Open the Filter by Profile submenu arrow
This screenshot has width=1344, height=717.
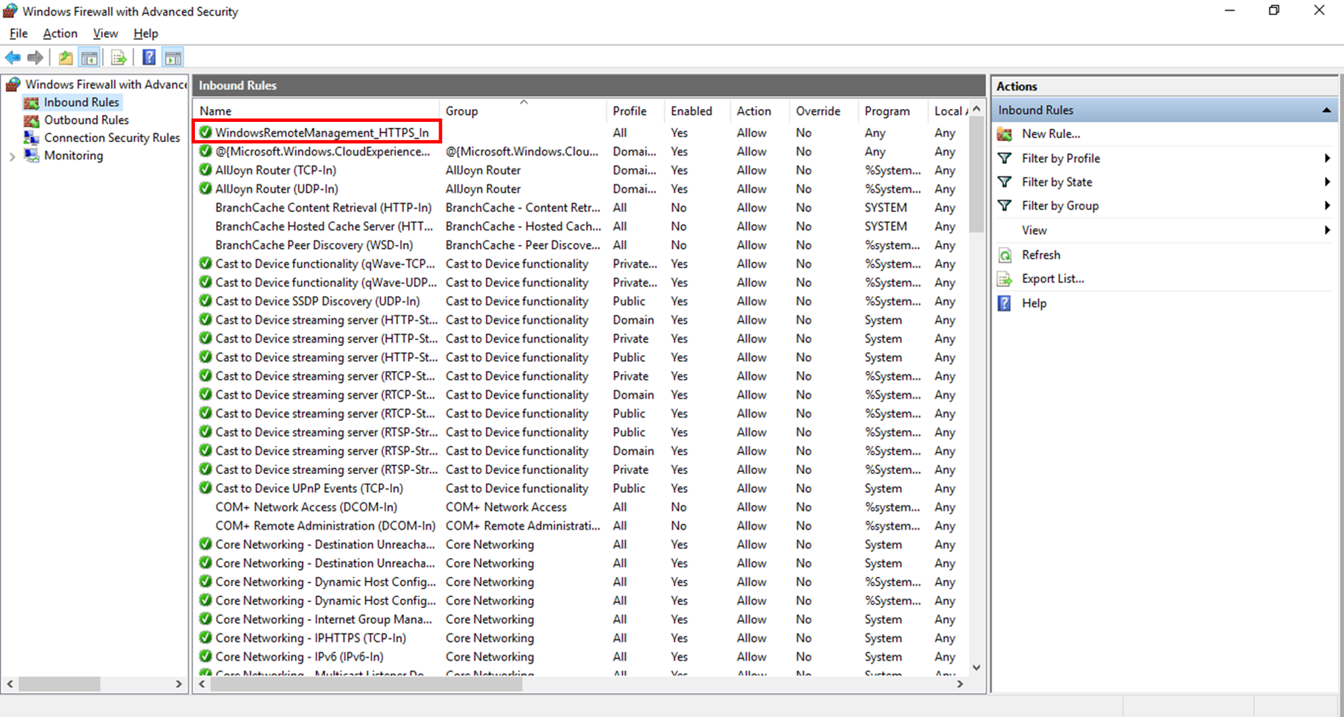tap(1327, 158)
